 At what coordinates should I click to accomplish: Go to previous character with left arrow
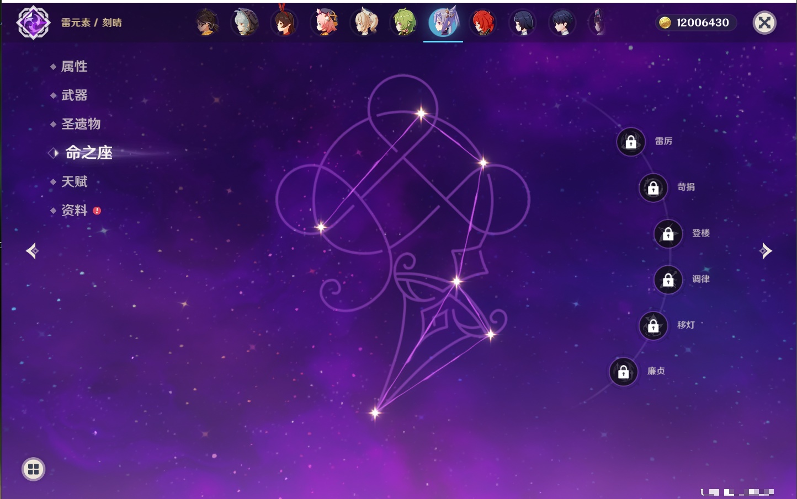coord(33,251)
